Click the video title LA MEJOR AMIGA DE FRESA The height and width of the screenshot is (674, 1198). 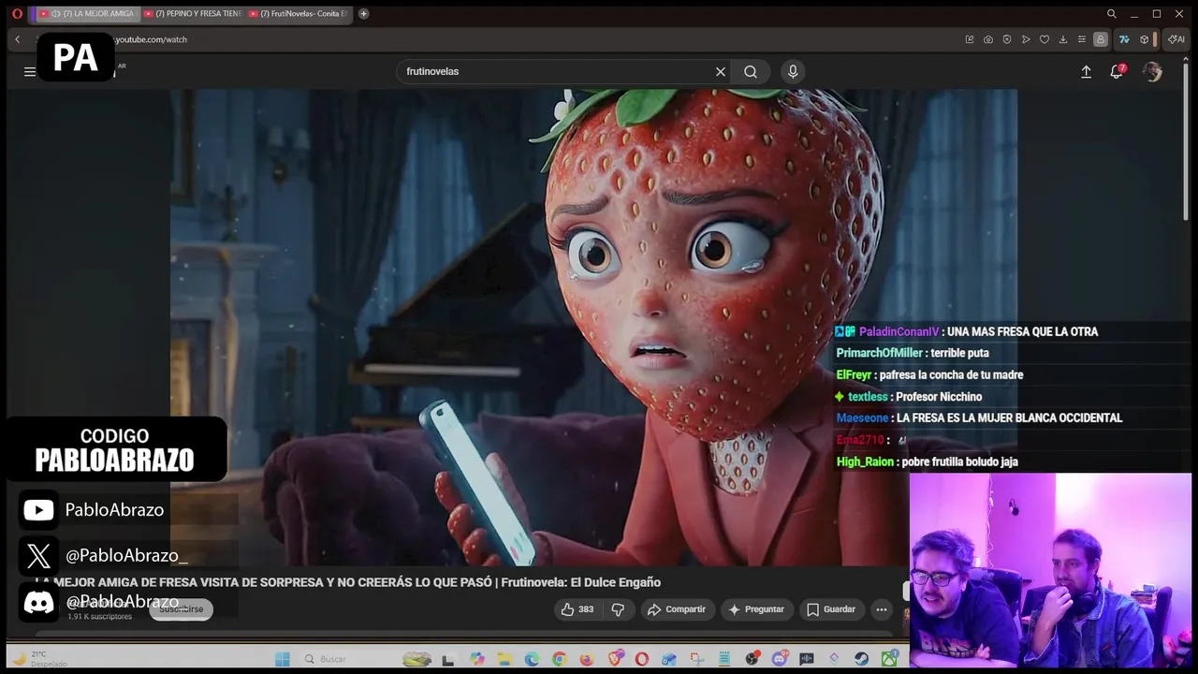(347, 582)
